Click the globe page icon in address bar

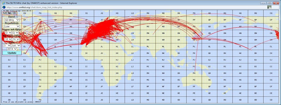pos(4,7)
